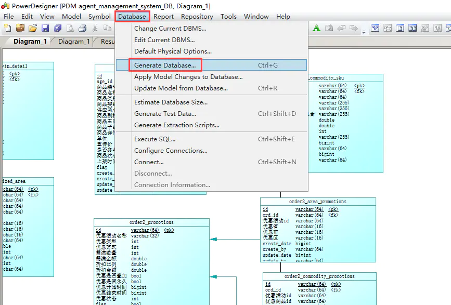451x305 pixels.
Task: Click the Undo arrow icon
Action: coord(340,28)
